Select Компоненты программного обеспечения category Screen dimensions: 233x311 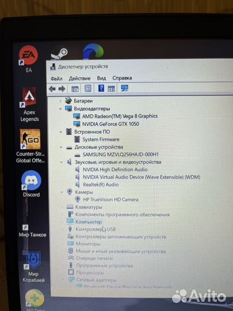tap(123, 215)
